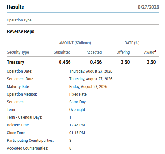Select the Reverse Repo heading
Image resolution: width=165 pixels, height=154 pixels.
pyautogui.click(x=21, y=32)
